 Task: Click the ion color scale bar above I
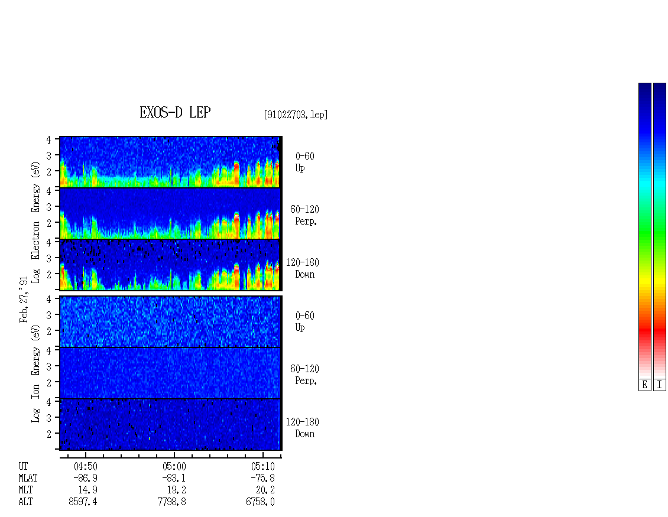(x=660, y=230)
